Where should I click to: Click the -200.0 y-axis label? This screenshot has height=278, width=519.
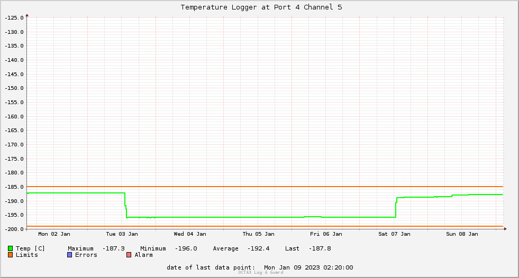tap(14, 229)
